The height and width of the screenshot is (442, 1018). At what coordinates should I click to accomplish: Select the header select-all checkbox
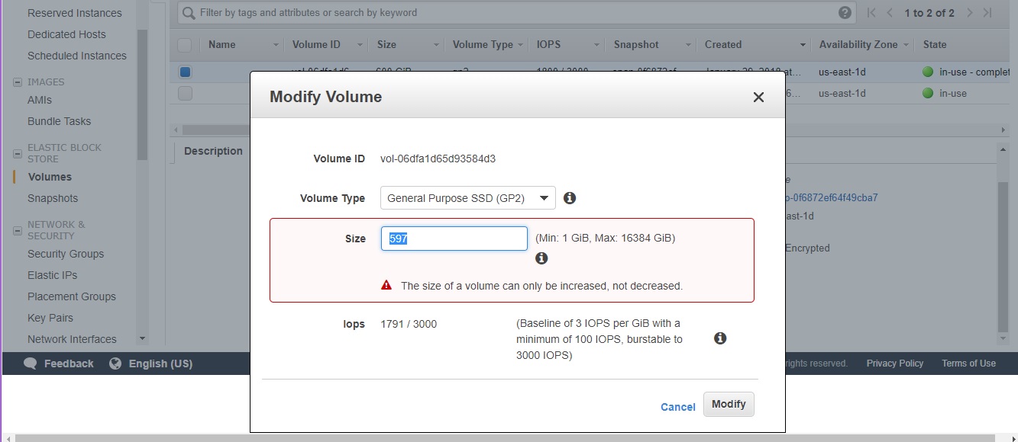[184, 44]
